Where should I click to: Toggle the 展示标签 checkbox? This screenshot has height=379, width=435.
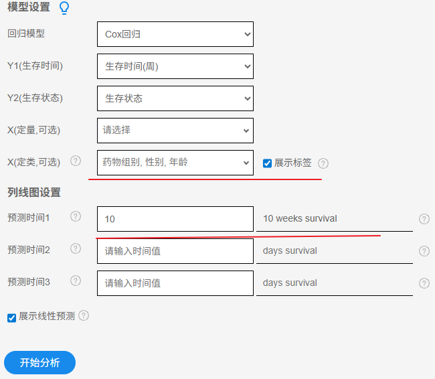268,163
